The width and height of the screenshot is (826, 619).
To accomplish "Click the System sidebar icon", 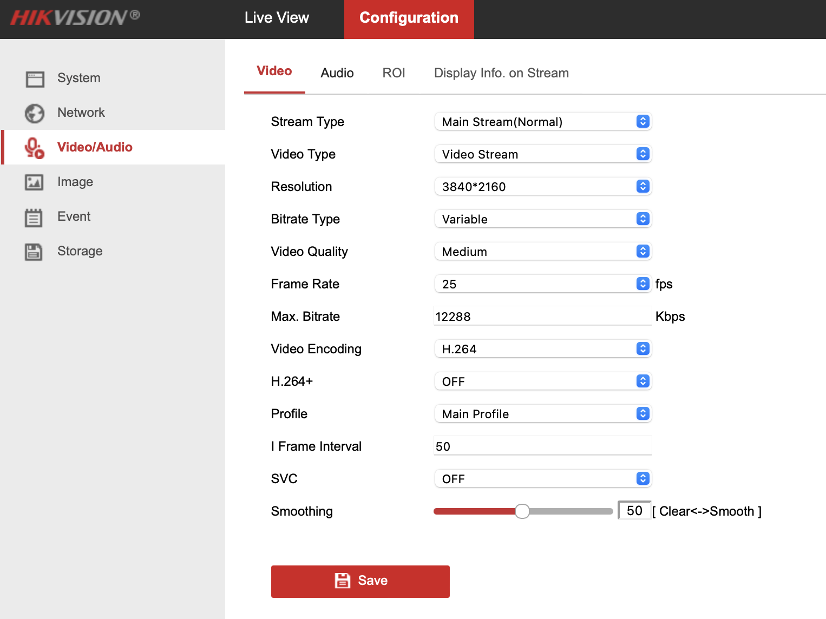I will pos(34,78).
